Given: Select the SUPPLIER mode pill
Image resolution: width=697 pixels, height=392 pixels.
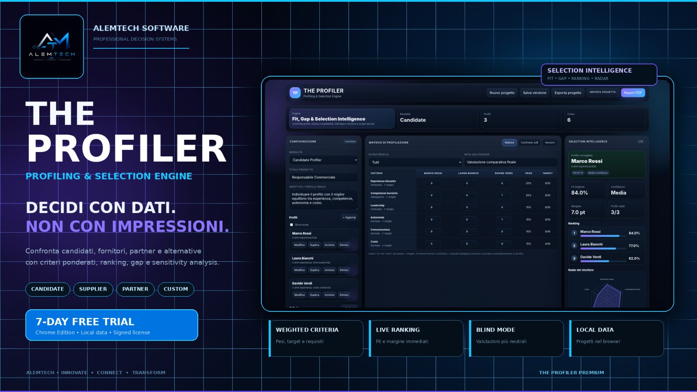Looking at the screenshot, I should click(x=93, y=289).
